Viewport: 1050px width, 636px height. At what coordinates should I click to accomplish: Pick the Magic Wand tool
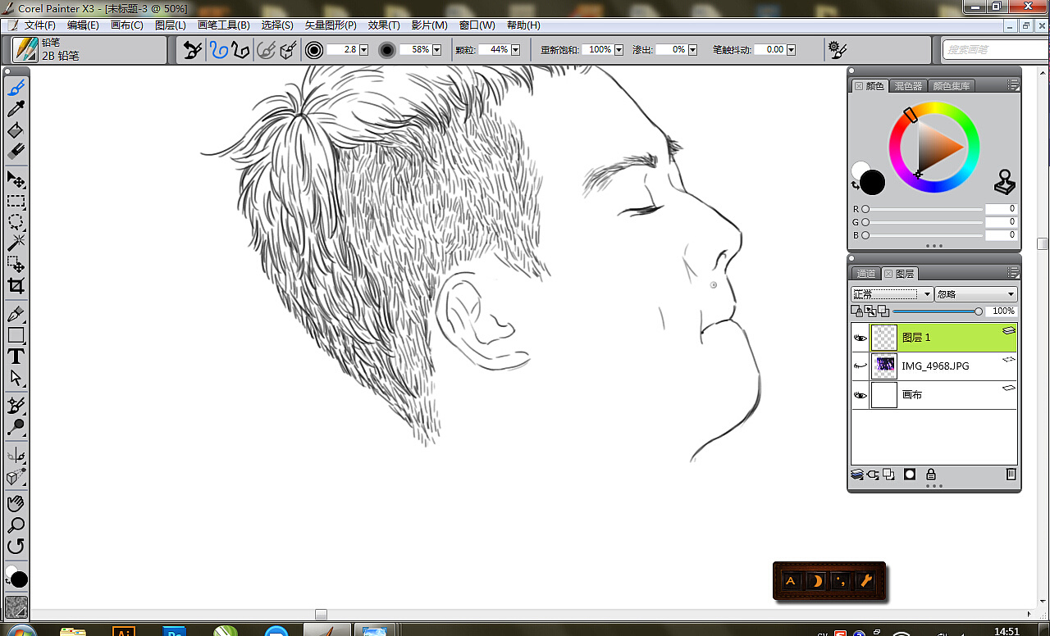click(x=16, y=243)
